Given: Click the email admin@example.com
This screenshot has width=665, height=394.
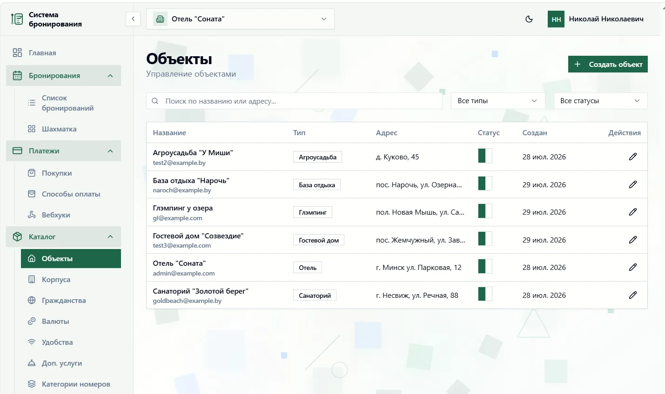Looking at the screenshot, I should (x=184, y=274).
